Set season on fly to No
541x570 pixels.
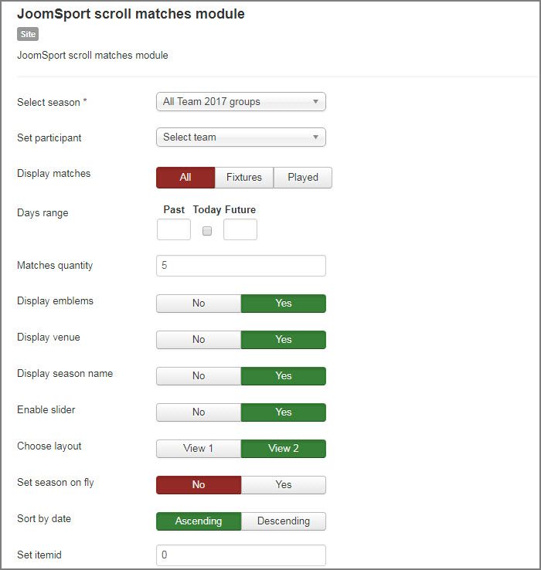tap(199, 485)
